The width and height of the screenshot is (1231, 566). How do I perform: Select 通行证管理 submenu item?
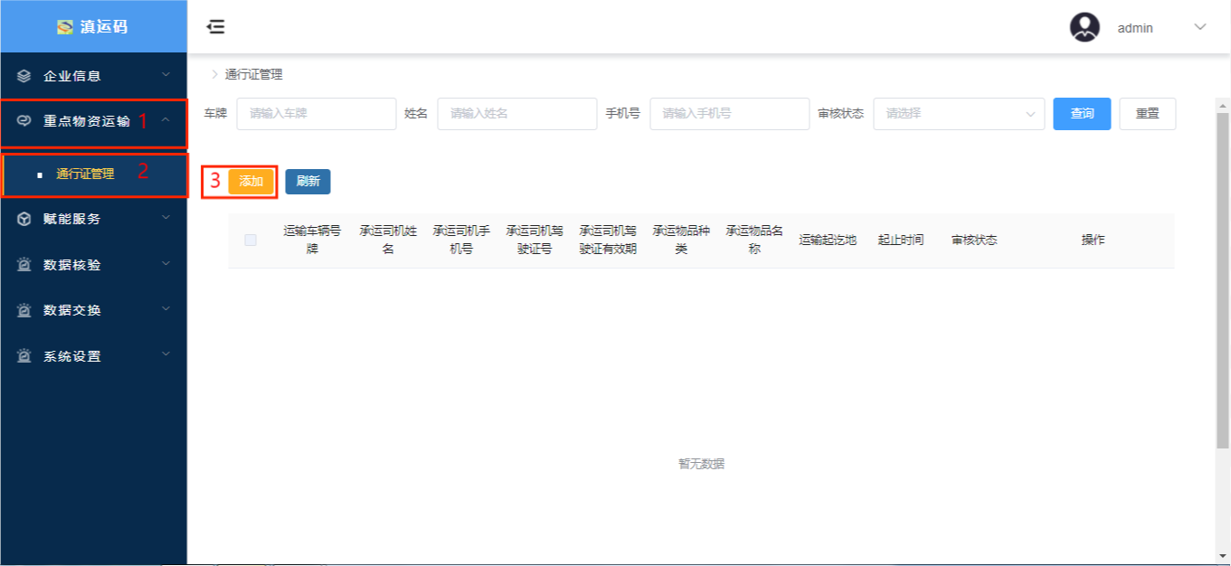[x=85, y=175]
